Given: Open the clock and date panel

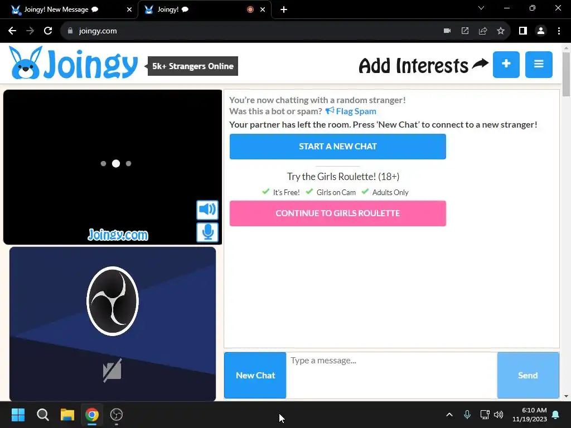Looking at the screenshot, I should 530,415.
